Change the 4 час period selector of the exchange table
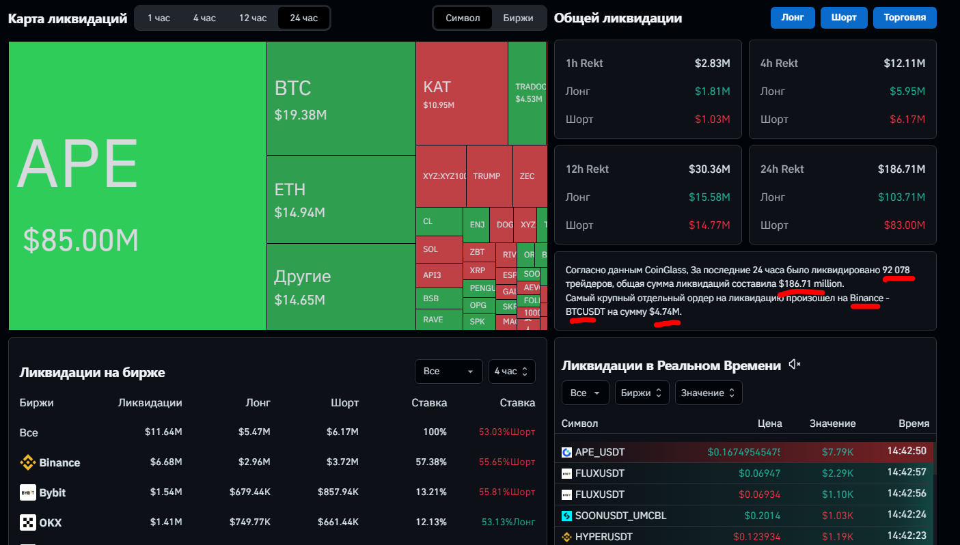 pos(512,372)
